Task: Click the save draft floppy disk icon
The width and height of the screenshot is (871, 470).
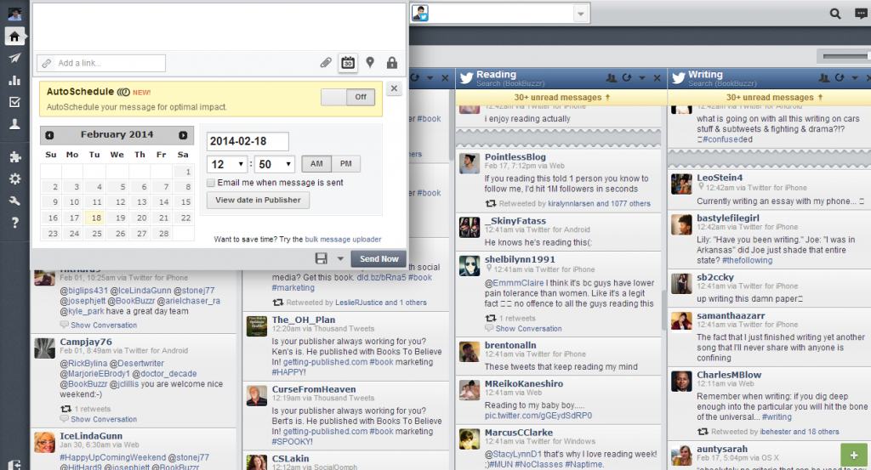Action: click(321, 258)
